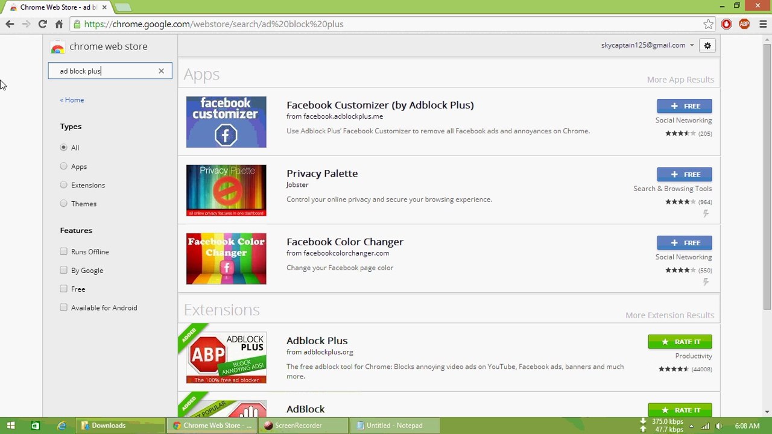The width and height of the screenshot is (772, 434).
Task: Switch to Downloads window in taskbar
Action: tap(121, 426)
